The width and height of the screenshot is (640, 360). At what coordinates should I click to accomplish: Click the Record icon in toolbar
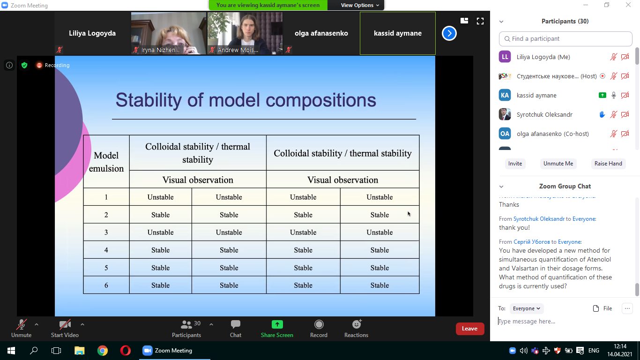pyautogui.click(x=319, y=324)
